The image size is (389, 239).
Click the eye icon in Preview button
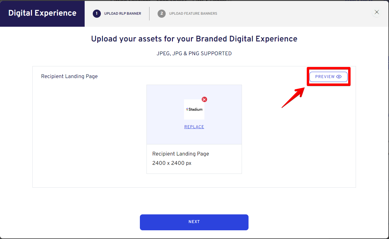coord(339,77)
